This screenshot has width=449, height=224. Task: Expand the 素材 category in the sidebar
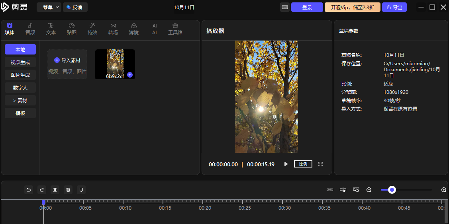20,100
